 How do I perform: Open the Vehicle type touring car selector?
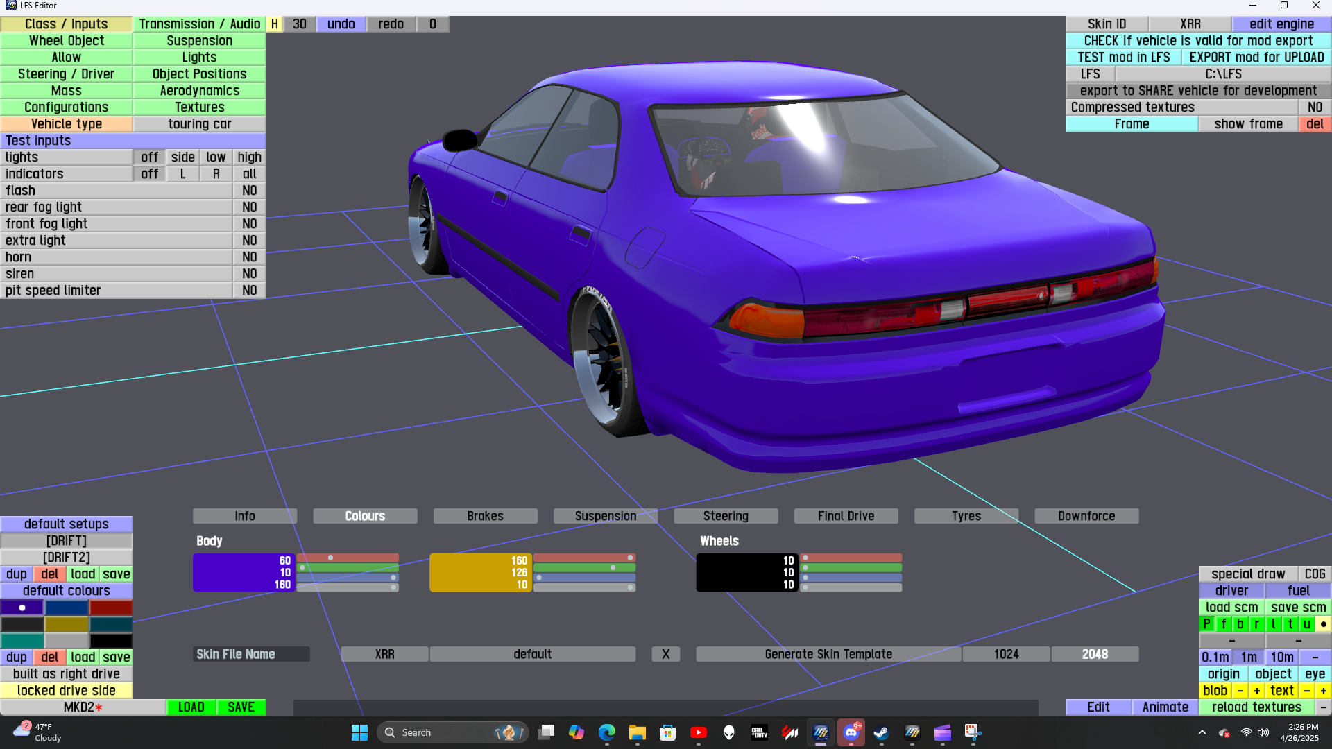(x=199, y=124)
